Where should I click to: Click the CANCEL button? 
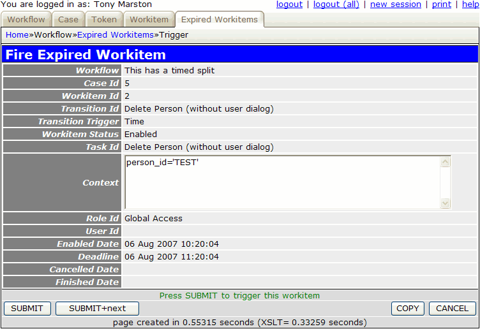[x=452, y=309]
